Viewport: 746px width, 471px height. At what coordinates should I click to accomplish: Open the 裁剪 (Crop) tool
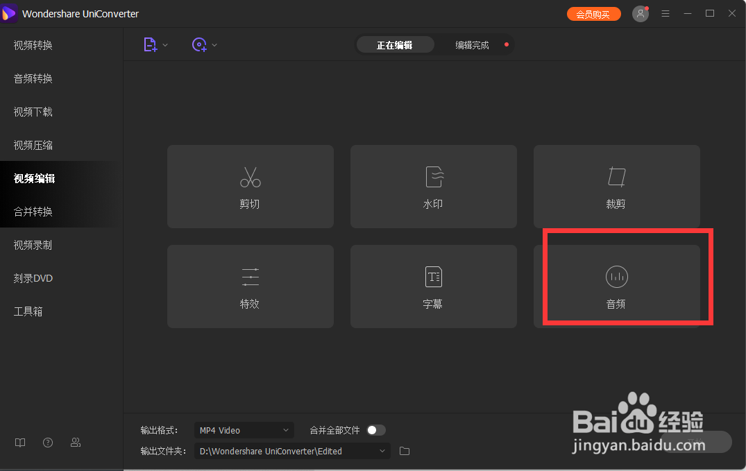tap(616, 187)
